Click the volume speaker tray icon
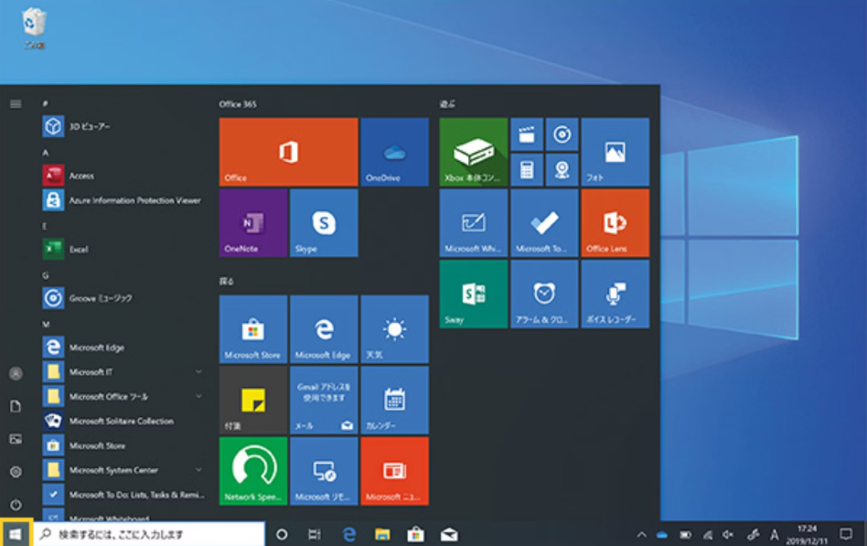This screenshot has height=546, width=867. point(728,534)
